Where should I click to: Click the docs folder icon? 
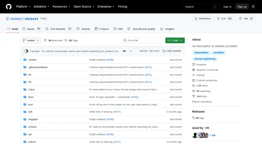(25, 97)
